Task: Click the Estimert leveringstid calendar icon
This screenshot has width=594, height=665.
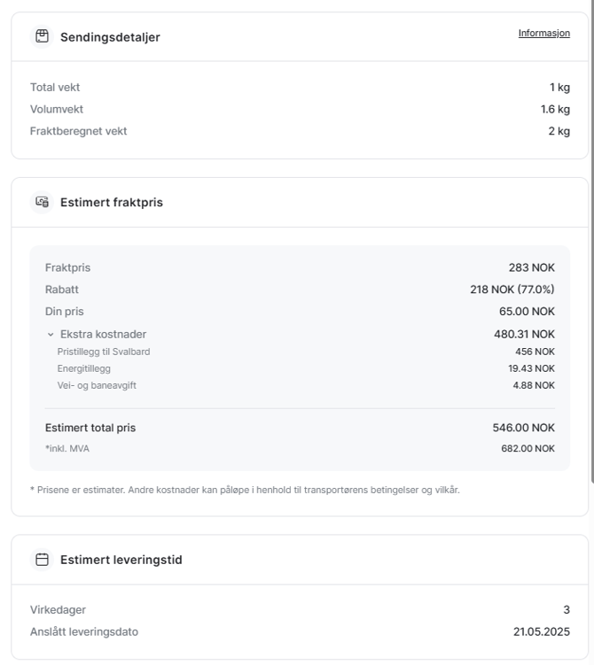Action: pos(42,560)
